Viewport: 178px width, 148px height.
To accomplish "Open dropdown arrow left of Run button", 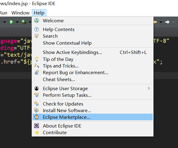I will click(5, 22).
